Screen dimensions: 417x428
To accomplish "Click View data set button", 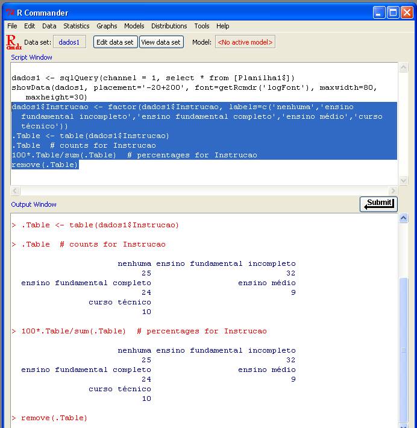I will tap(161, 42).
